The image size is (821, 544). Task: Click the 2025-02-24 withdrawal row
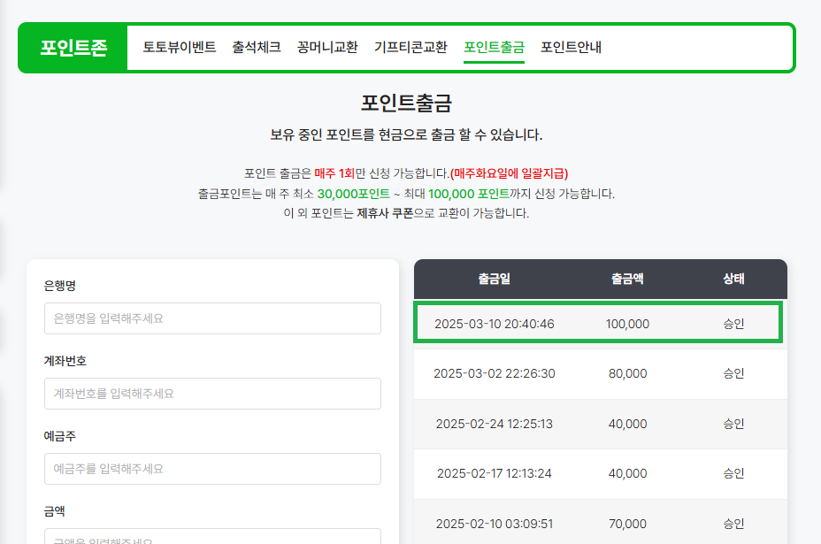[600, 424]
